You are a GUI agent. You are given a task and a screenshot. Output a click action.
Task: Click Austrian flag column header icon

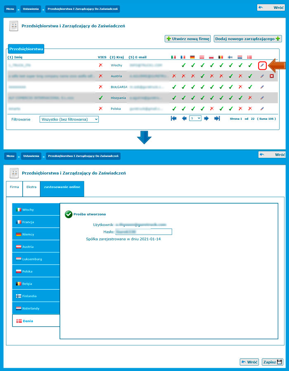(202, 57)
